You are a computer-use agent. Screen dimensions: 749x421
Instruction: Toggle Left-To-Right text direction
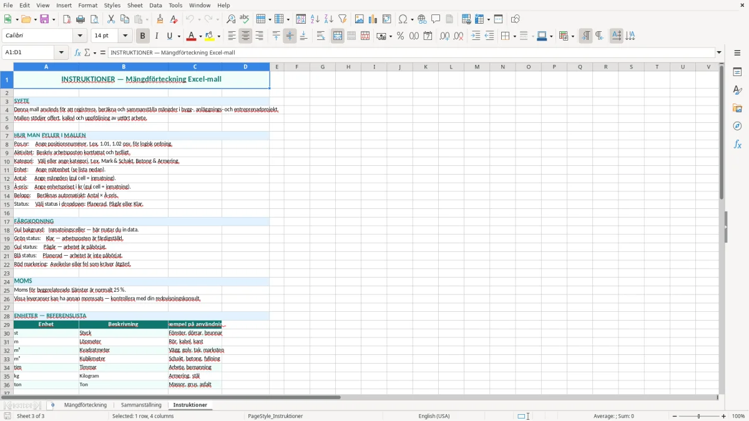[x=585, y=36]
